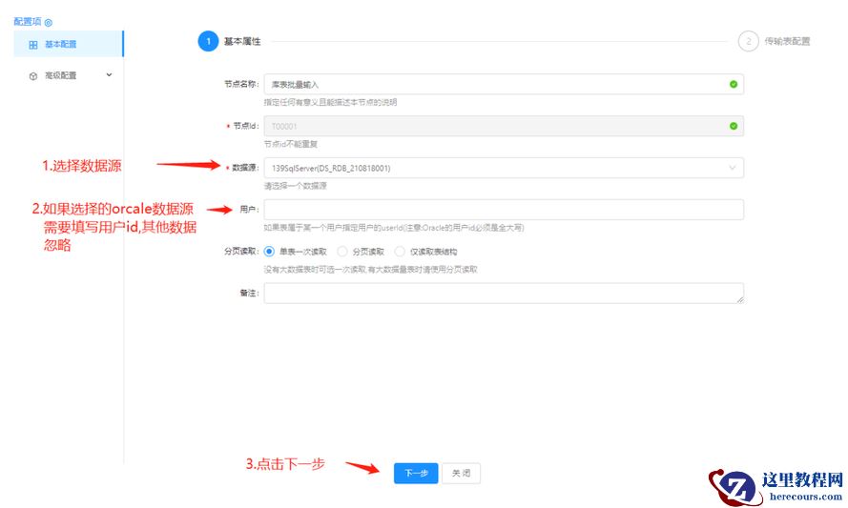Click the 高级配置 cube icon
848x508 pixels.
(x=33, y=76)
